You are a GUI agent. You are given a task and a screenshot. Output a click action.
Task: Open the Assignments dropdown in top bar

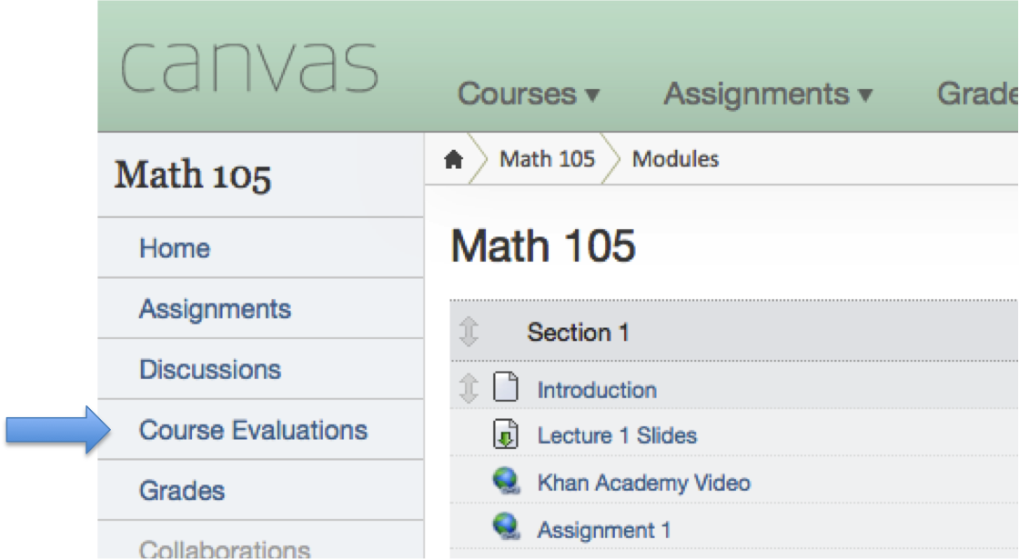[768, 94]
